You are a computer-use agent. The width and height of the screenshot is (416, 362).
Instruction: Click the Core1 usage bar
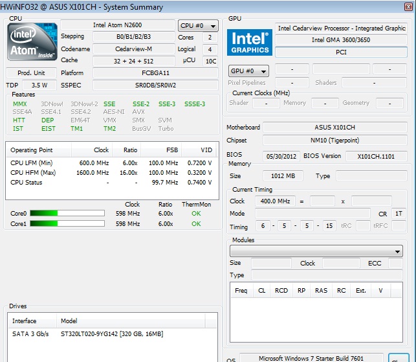(67, 223)
